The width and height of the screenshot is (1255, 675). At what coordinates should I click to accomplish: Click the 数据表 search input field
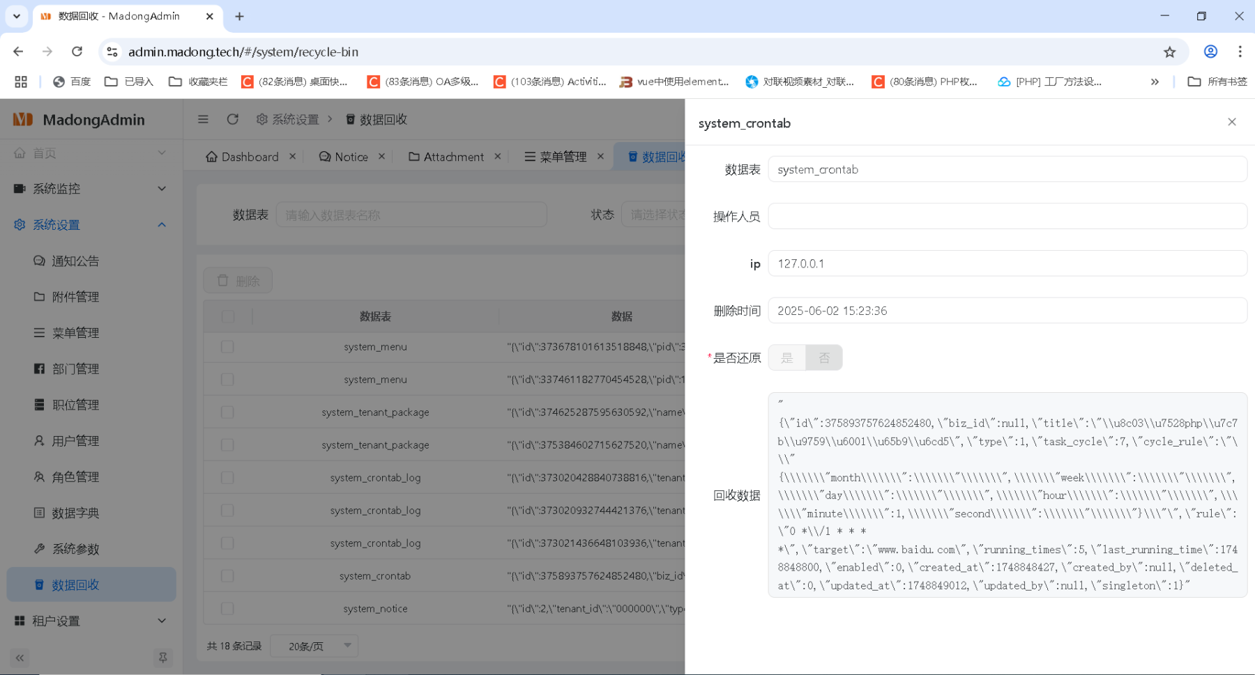(411, 215)
